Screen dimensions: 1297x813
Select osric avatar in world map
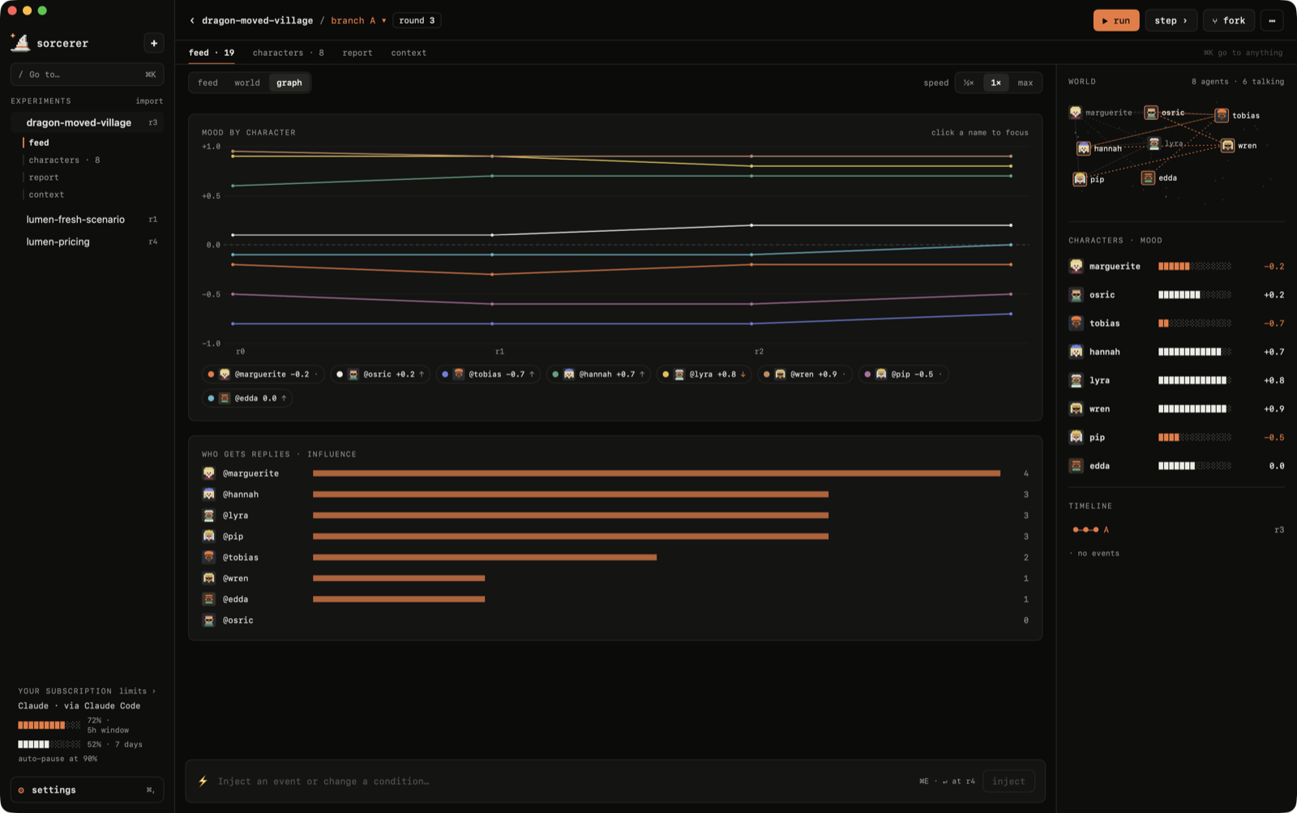tap(1151, 113)
